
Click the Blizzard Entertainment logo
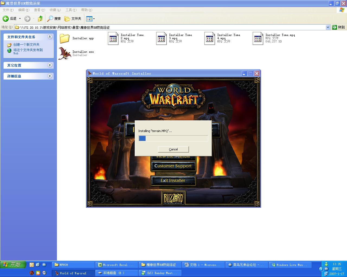(173, 198)
